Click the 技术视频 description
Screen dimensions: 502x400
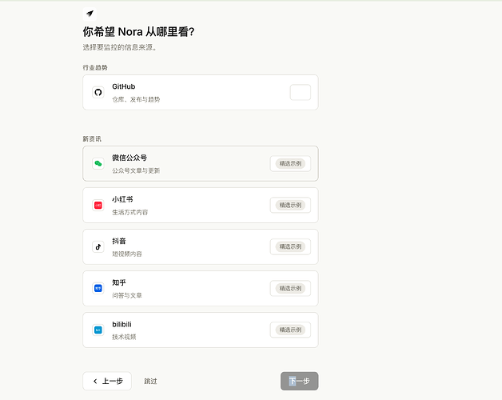(x=124, y=337)
